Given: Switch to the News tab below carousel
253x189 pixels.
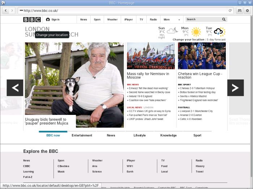Looking at the screenshot, I should coord(111,135).
